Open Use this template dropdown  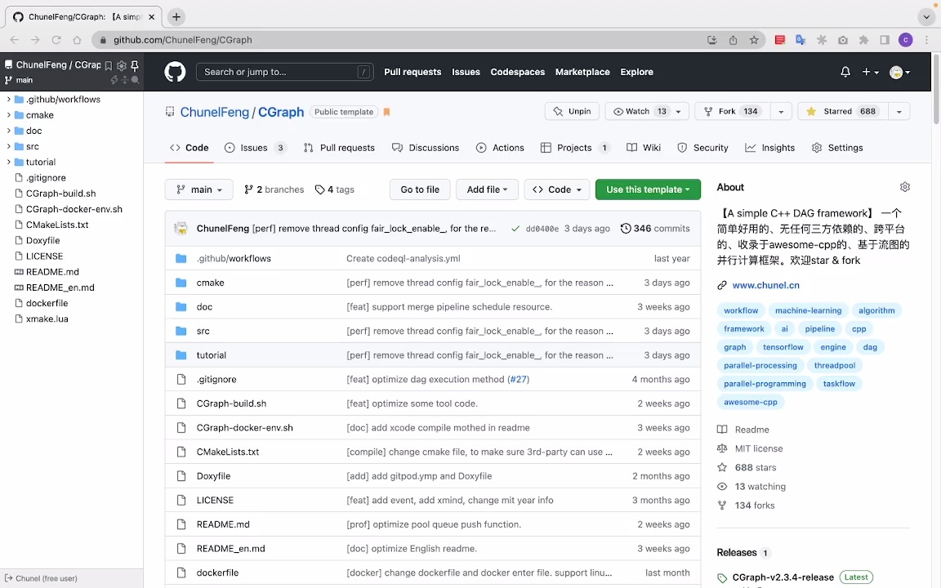click(x=648, y=189)
